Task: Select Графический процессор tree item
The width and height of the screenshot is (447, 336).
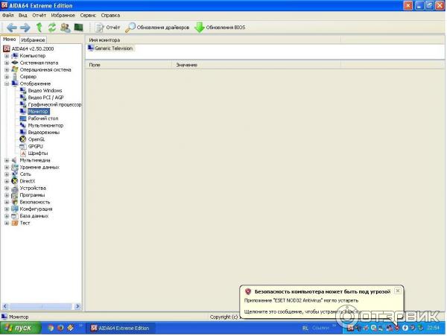Action: tap(54, 104)
